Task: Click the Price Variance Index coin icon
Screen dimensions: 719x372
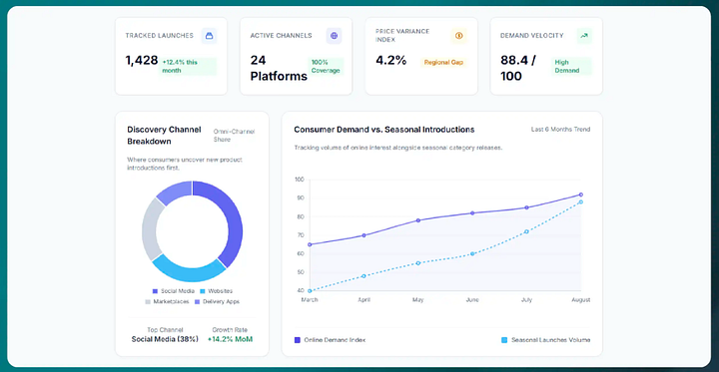Action: click(x=458, y=36)
